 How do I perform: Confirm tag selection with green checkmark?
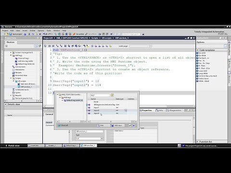[x=130, y=125]
